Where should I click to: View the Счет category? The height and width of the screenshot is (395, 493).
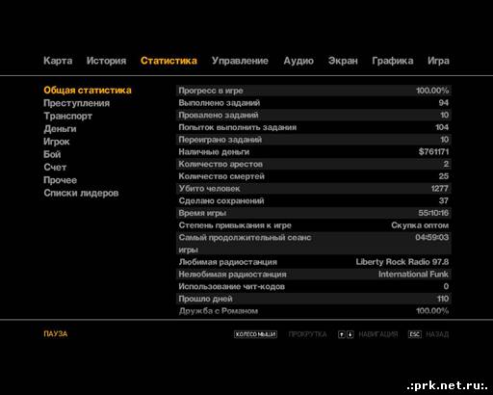[55, 168]
